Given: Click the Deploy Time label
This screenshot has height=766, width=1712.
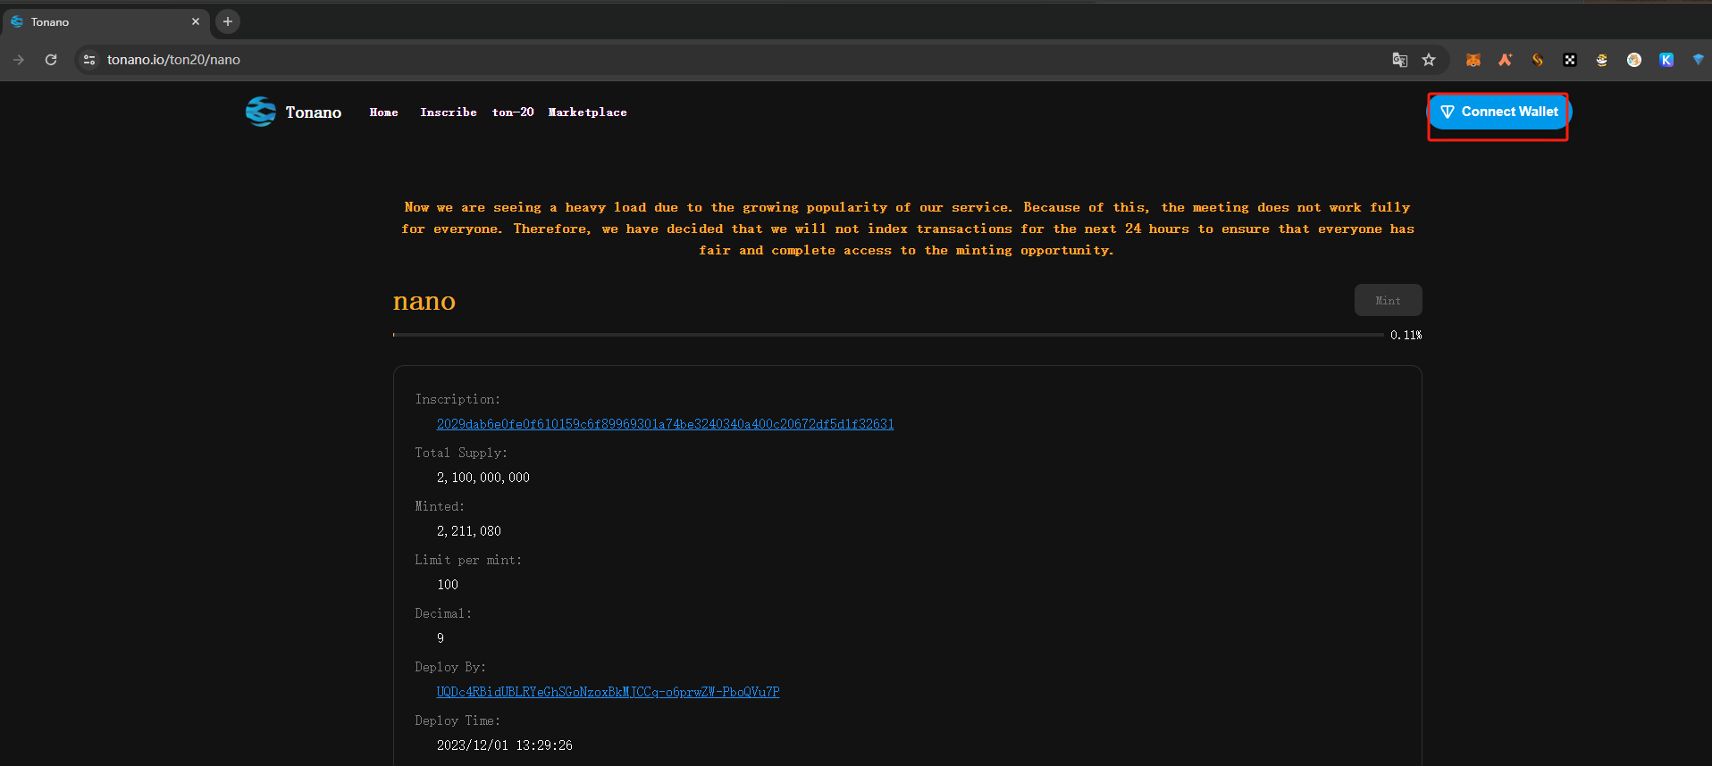Looking at the screenshot, I should coord(457,720).
